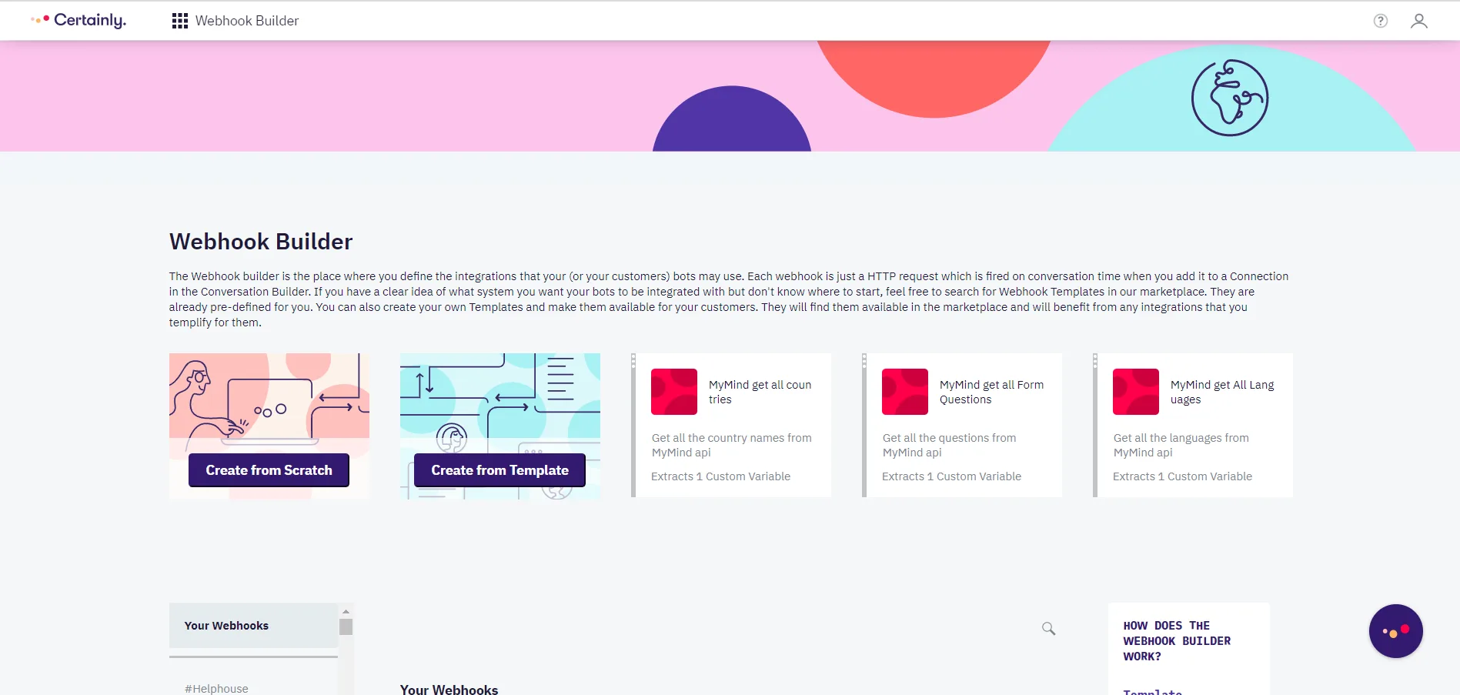Select #Helphouse sidebar item
Image resolution: width=1460 pixels, height=695 pixels.
pos(216,688)
